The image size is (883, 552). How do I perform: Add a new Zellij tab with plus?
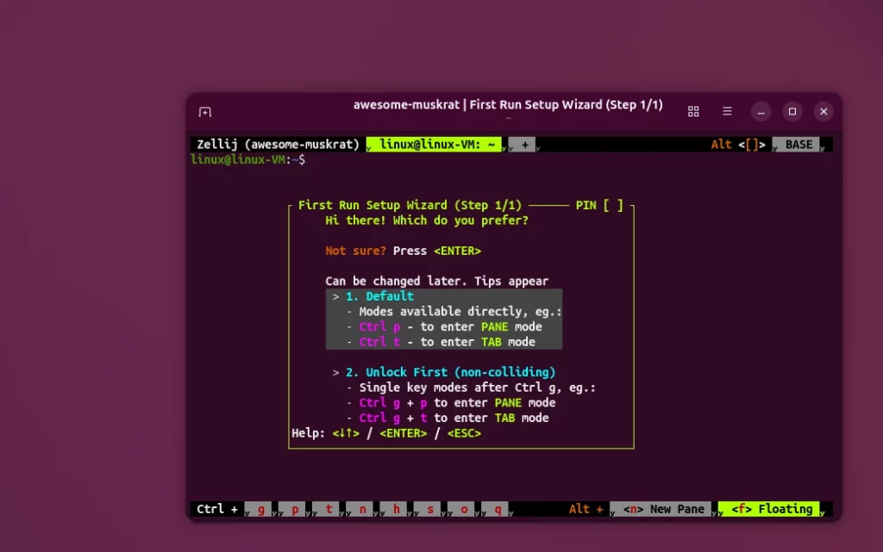[x=524, y=145]
